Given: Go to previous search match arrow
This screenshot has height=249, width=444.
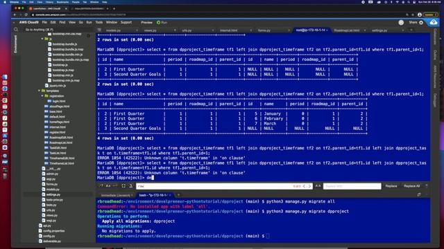Looking at the screenshot, I should (305, 186).
